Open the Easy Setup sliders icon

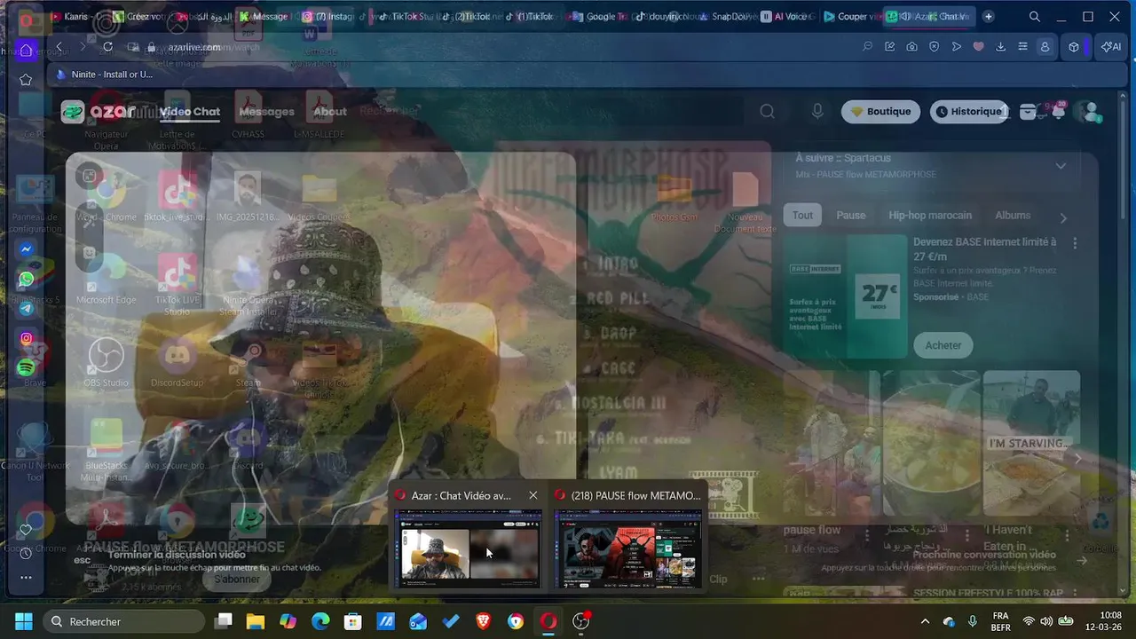point(1023,47)
